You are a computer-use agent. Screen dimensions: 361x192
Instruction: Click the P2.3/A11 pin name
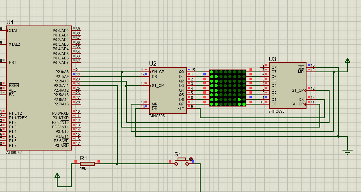click(61, 85)
